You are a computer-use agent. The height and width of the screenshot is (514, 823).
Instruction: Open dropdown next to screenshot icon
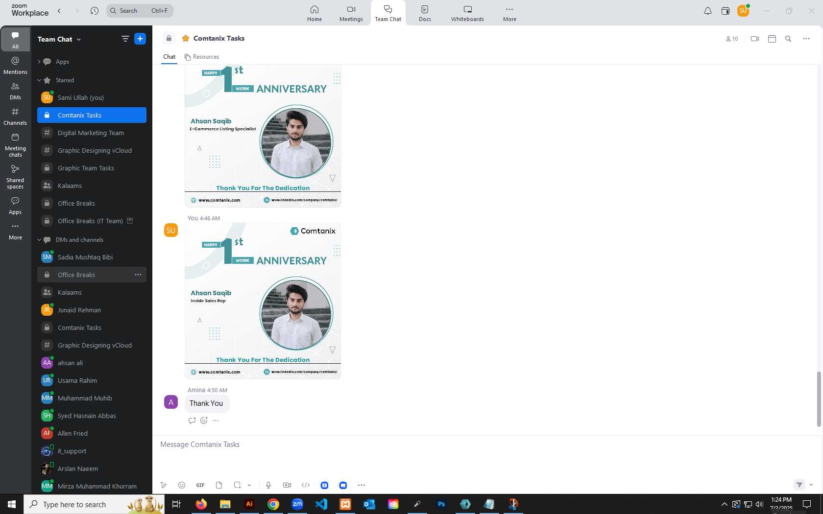(249, 485)
